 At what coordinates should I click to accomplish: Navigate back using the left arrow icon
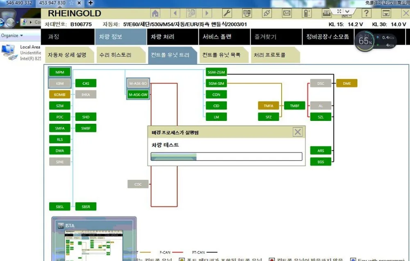(175, 13)
